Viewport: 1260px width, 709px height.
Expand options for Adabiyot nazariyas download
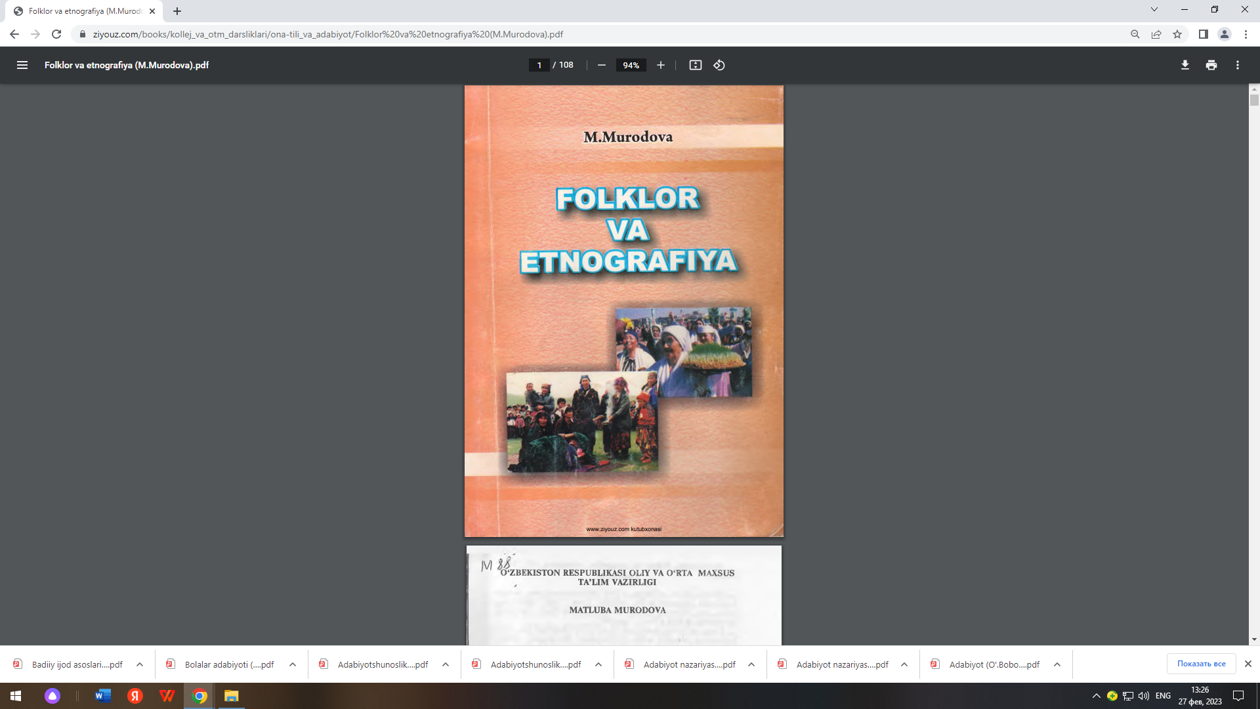tap(751, 664)
